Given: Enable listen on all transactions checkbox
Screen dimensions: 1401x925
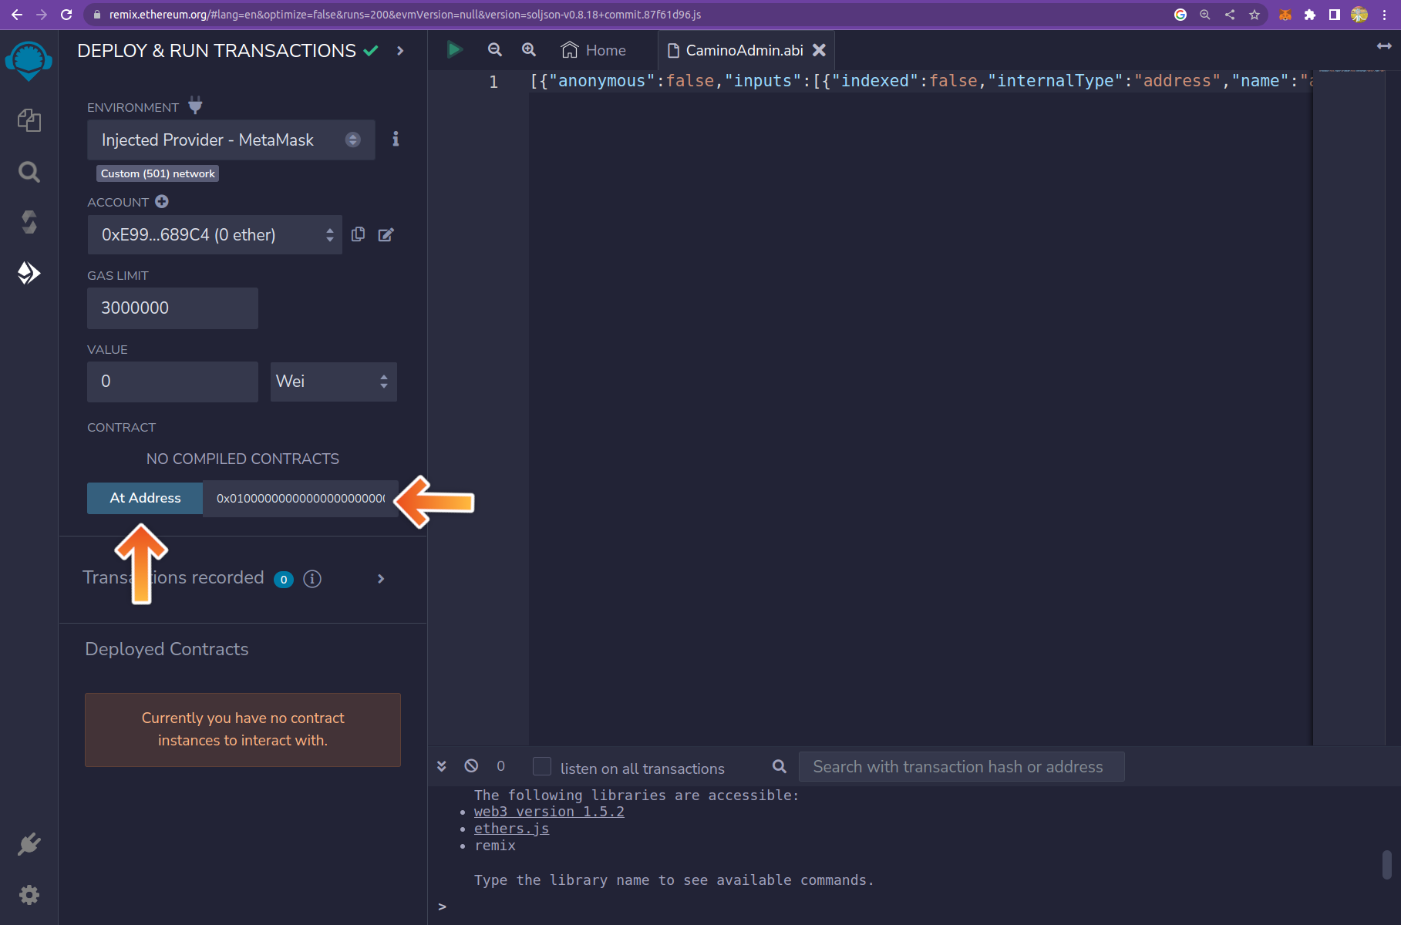Looking at the screenshot, I should [542, 766].
